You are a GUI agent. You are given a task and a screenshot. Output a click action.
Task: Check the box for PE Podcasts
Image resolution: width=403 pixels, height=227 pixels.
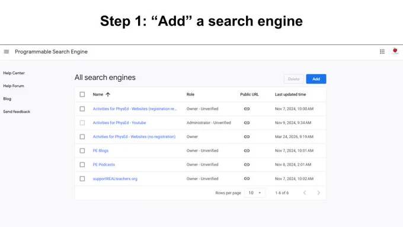(82, 165)
